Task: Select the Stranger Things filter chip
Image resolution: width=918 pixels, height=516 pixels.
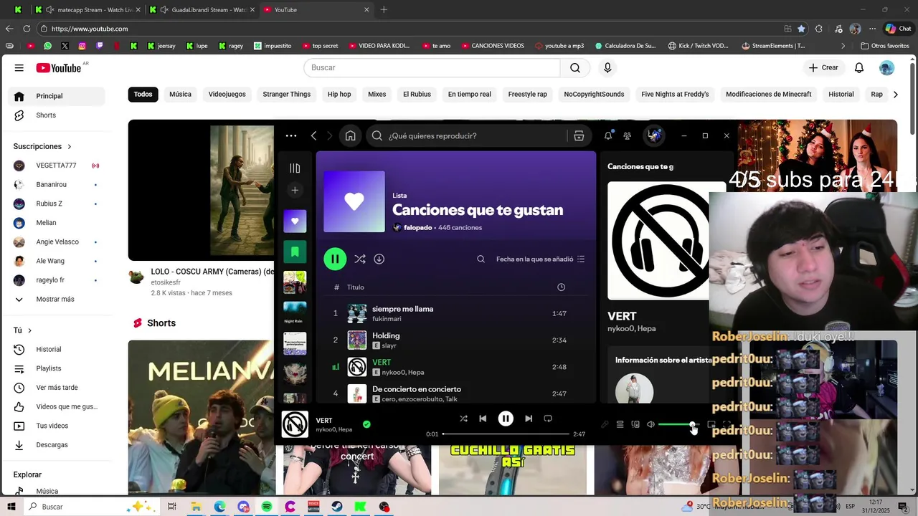Action: [x=286, y=95]
